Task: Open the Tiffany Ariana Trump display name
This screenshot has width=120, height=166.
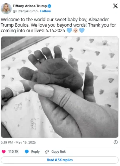Action: click(x=30, y=6)
